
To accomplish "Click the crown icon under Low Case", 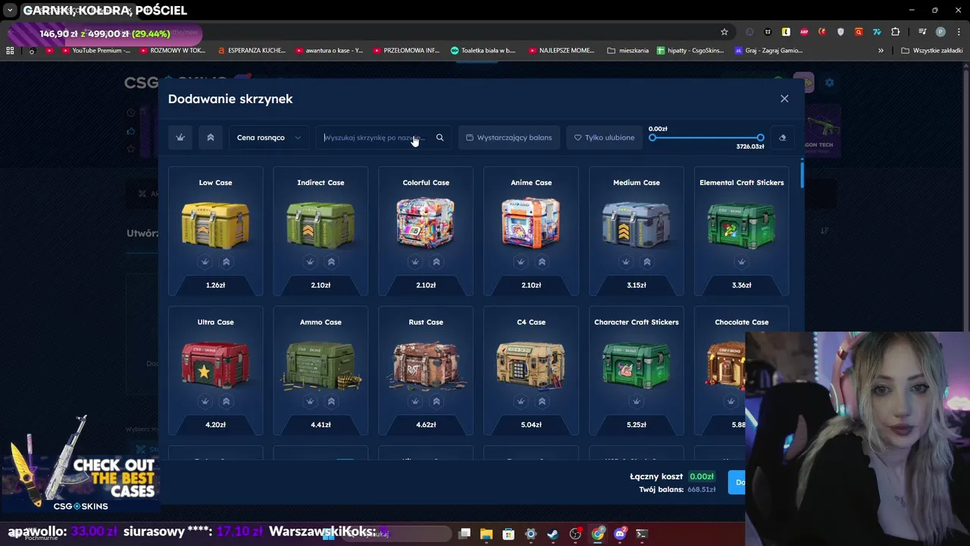I will pyautogui.click(x=205, y=262).
